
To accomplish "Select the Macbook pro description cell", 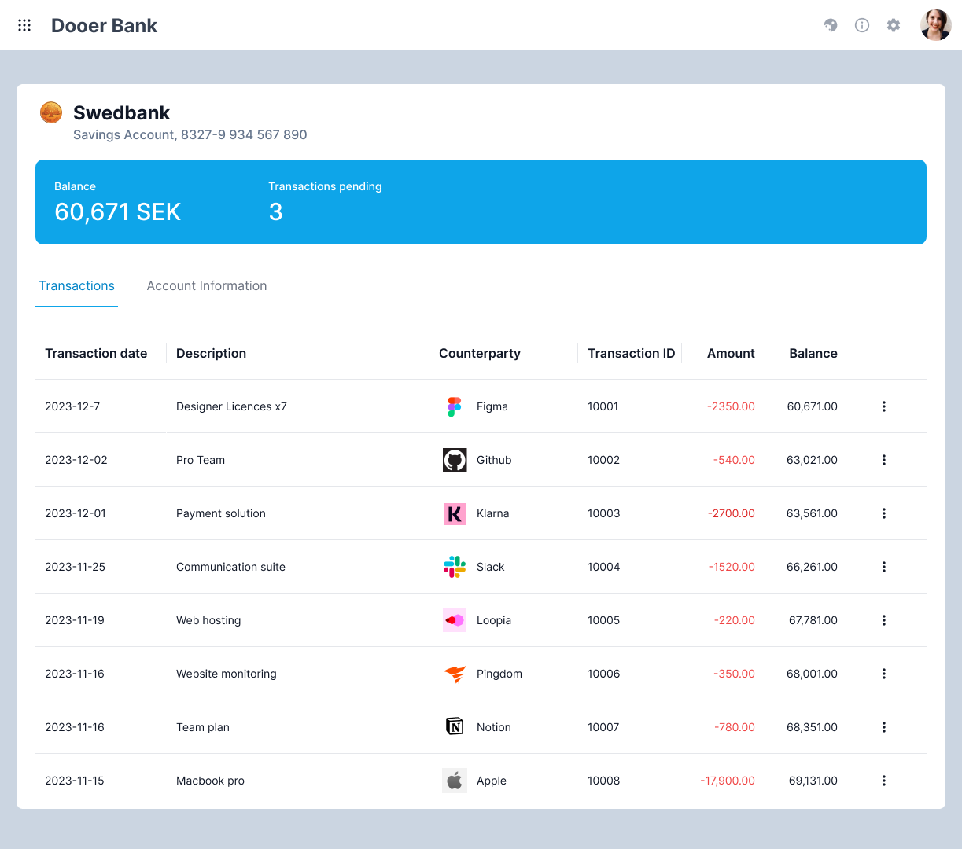I will 210,781.
